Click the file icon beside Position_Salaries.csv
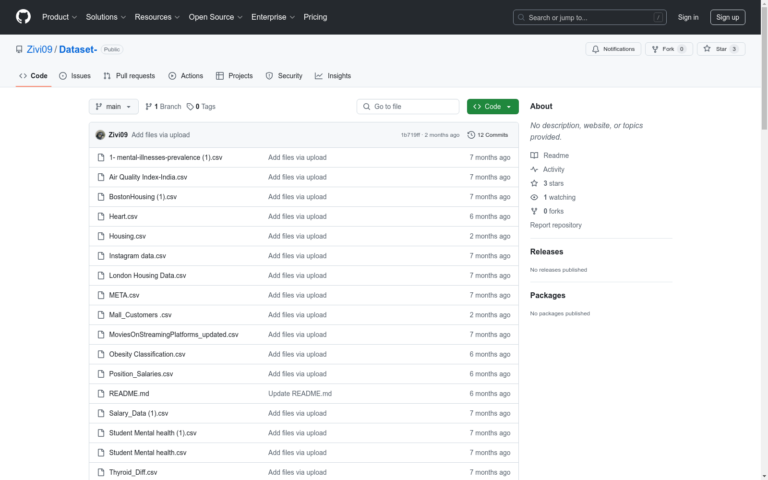Screen dimensions: 768x480 pyautogui.click(x=101, y=374)
